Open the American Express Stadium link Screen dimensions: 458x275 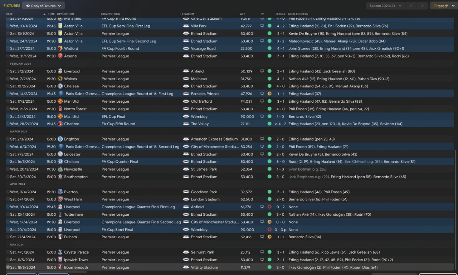tap(214, 139)
